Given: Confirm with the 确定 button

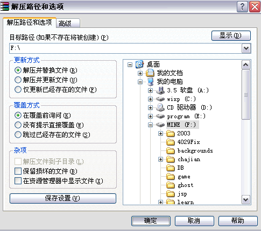Looking at the screenshot, I should coord(151,221).
